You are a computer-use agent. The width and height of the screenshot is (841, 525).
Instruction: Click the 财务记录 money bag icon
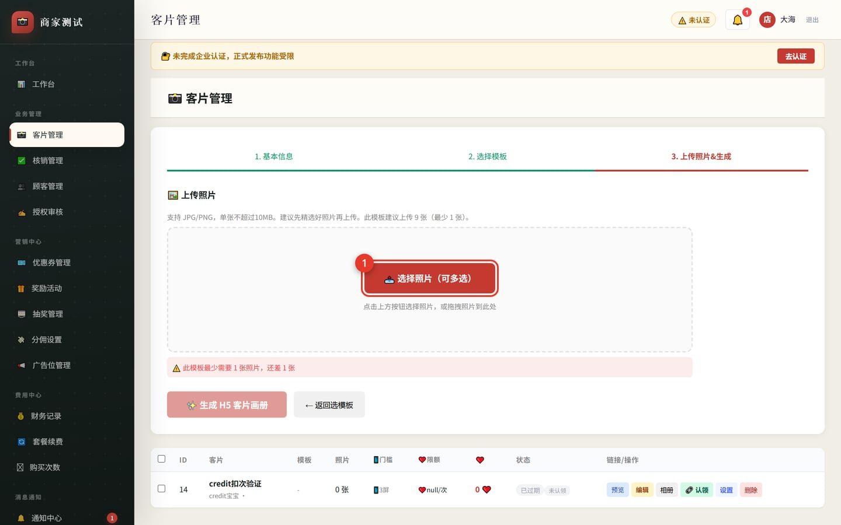tap(21, 416)
